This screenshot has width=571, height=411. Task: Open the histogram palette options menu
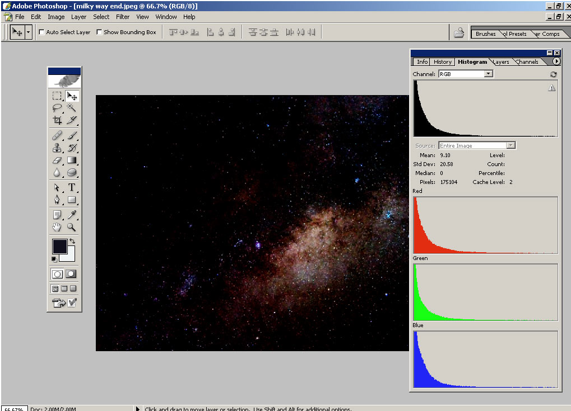556,62
